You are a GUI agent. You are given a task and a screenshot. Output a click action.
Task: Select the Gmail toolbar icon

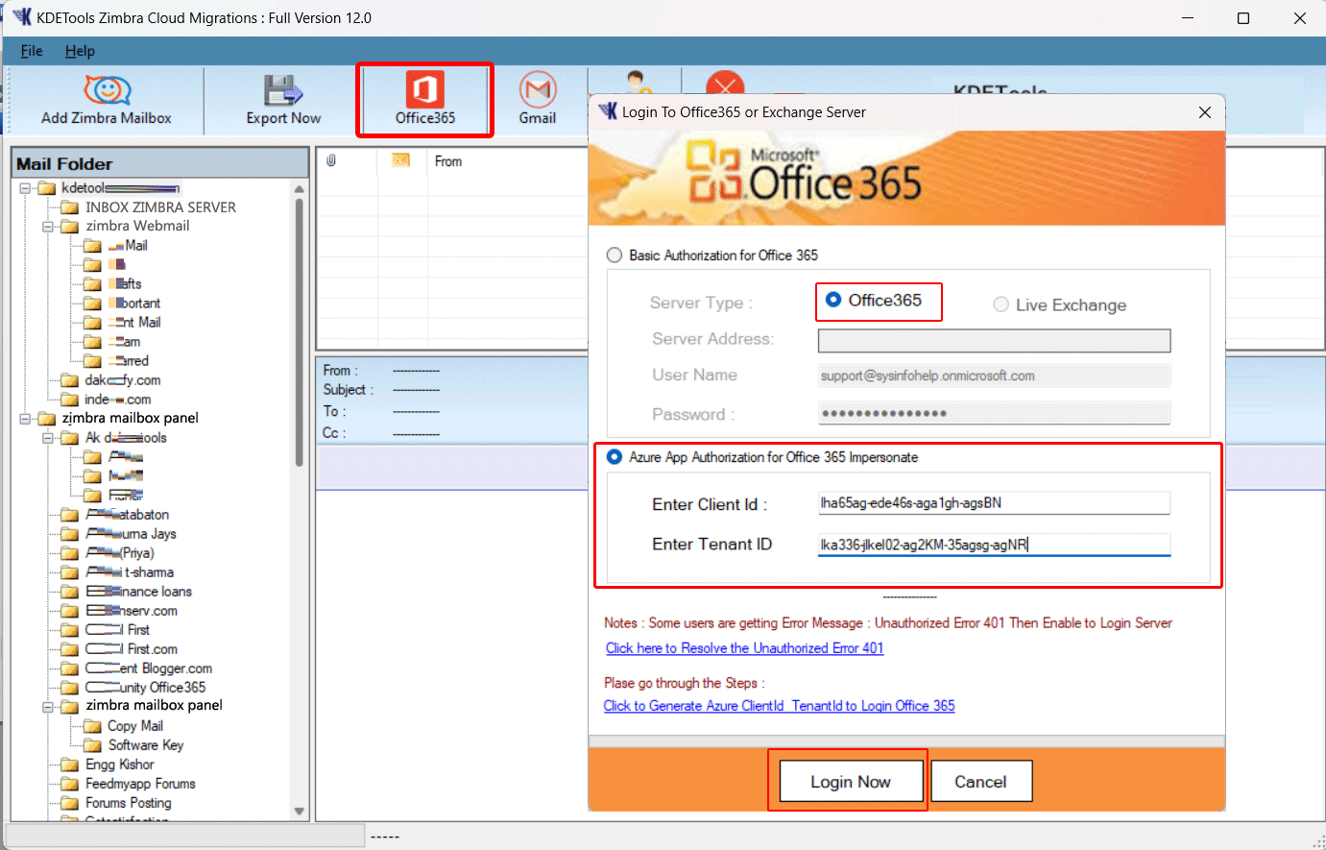(538, 91)
